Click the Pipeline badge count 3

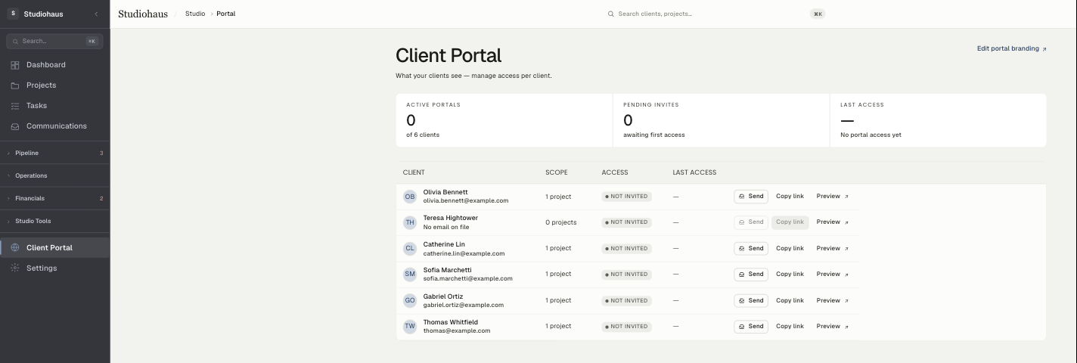pos(101,153)
